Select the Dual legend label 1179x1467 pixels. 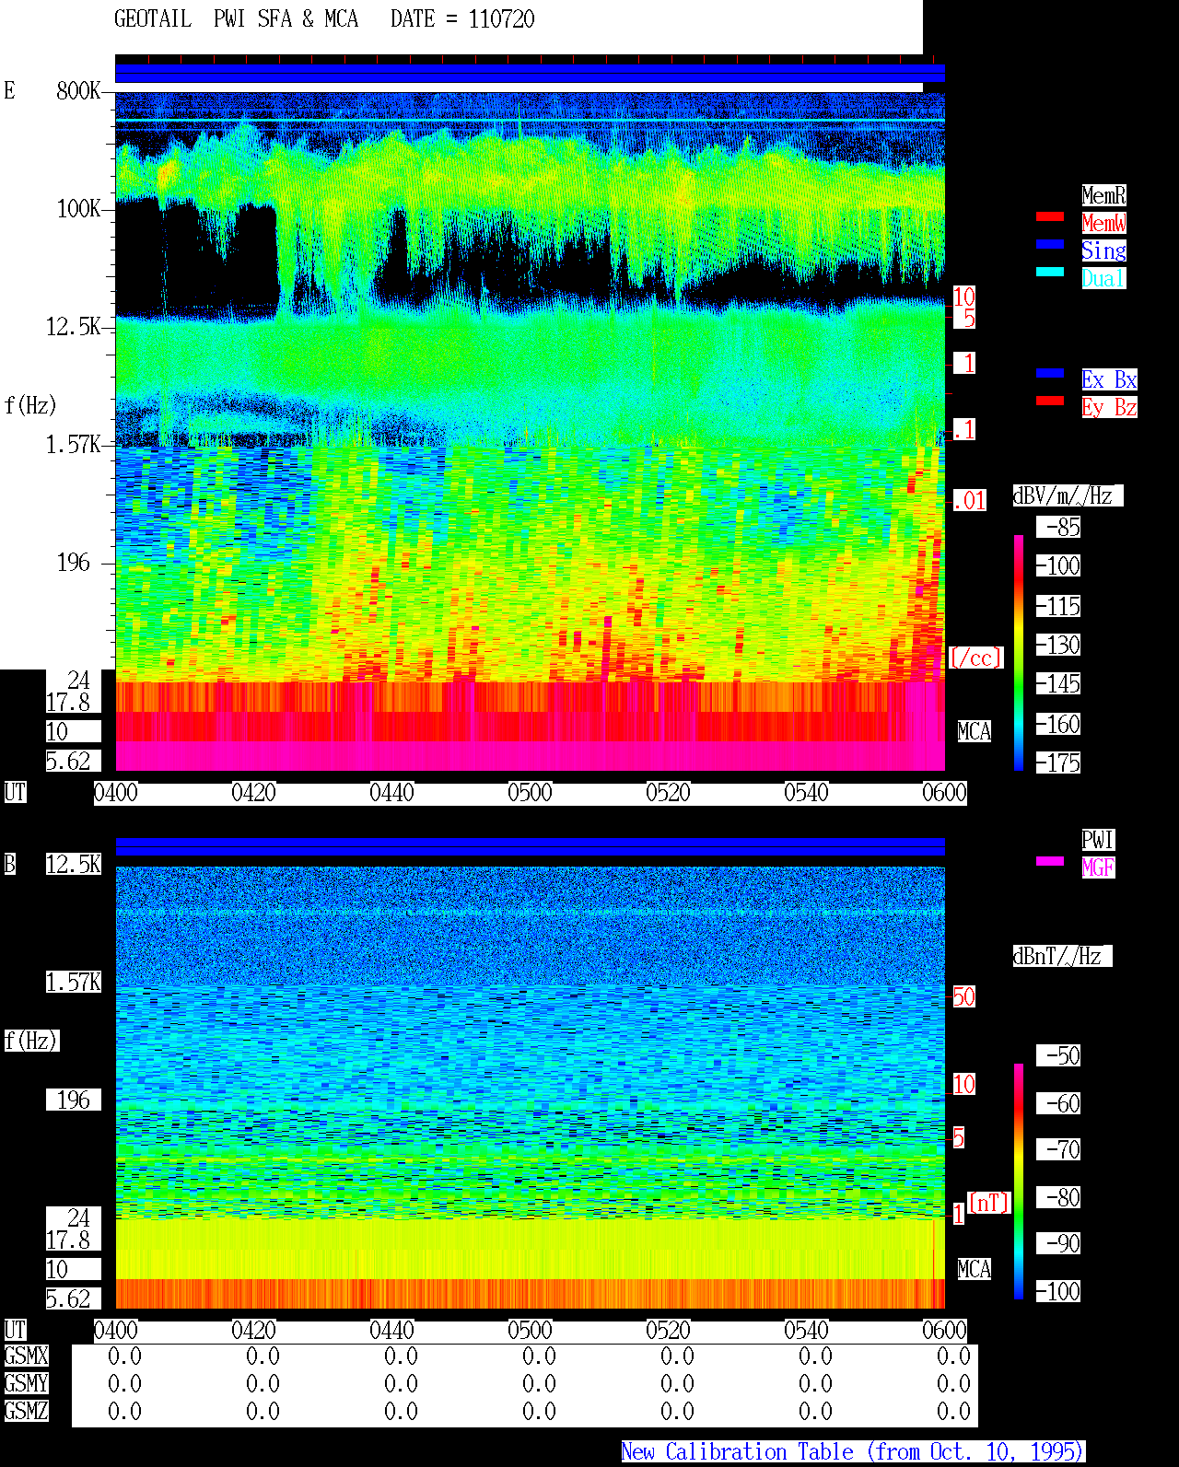1103,278
